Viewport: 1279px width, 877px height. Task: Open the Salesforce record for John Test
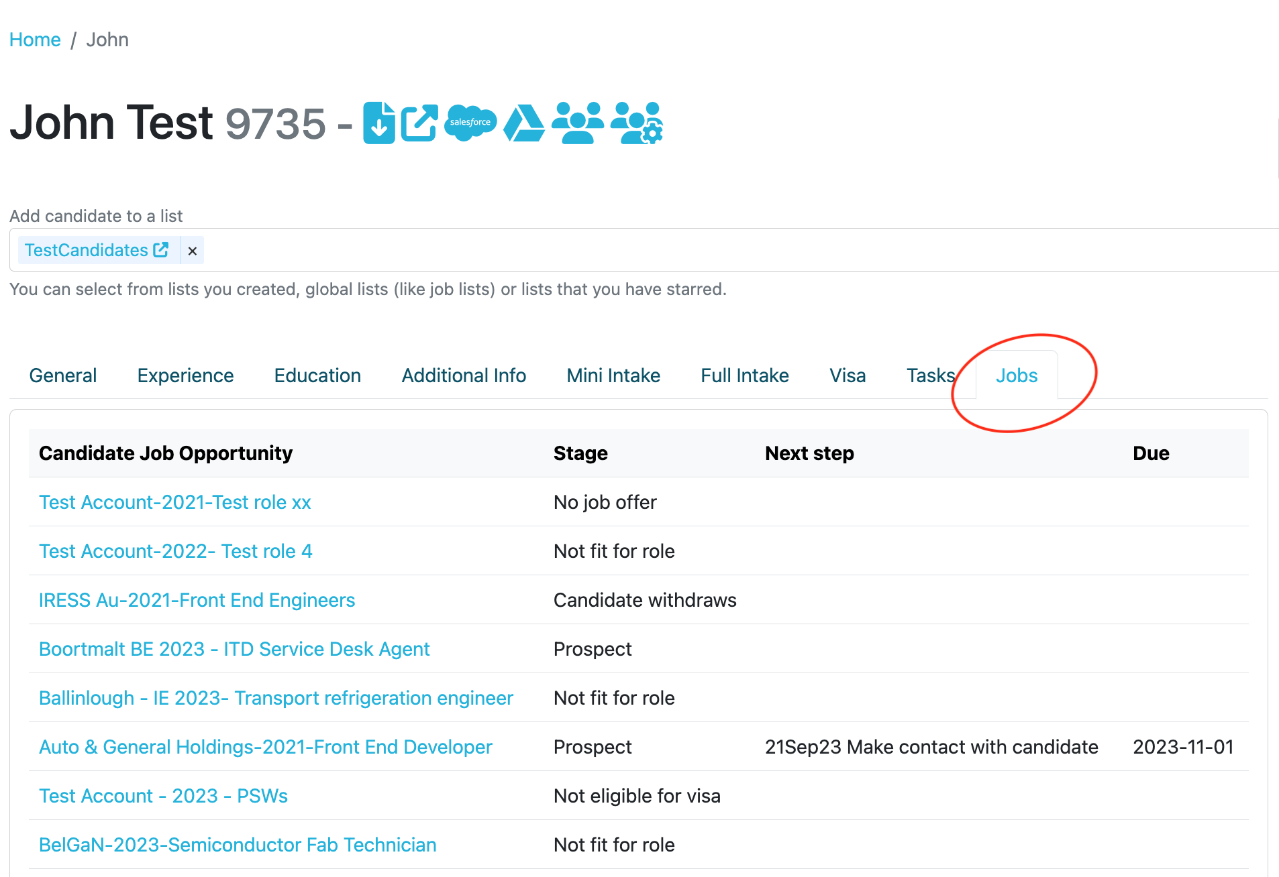coord(470,123)
